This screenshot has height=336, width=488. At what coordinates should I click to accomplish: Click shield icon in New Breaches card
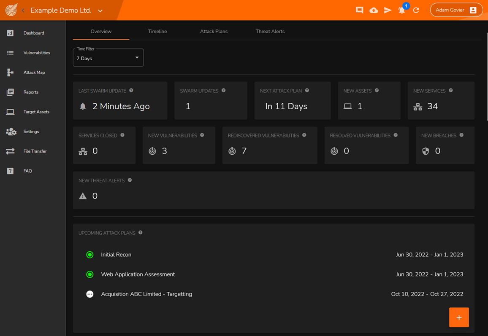coord(426,151)
